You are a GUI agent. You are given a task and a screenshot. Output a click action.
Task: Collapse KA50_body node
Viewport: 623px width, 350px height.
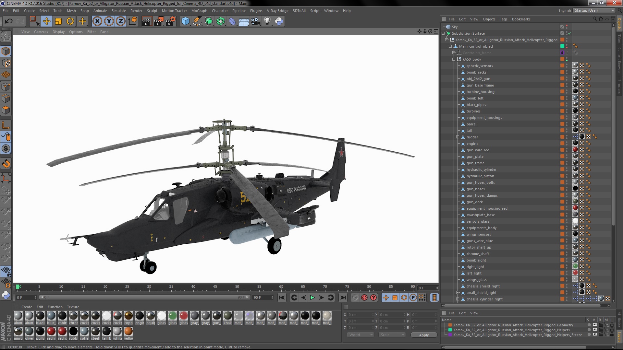pyautogui.click(x=454, y=59)
